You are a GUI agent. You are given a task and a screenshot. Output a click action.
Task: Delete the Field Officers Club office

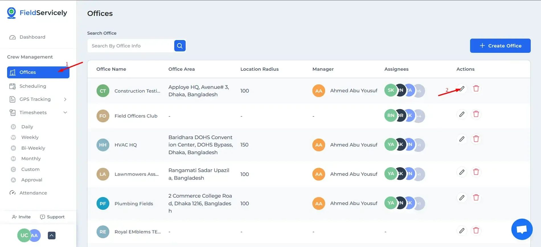point(476,114)
